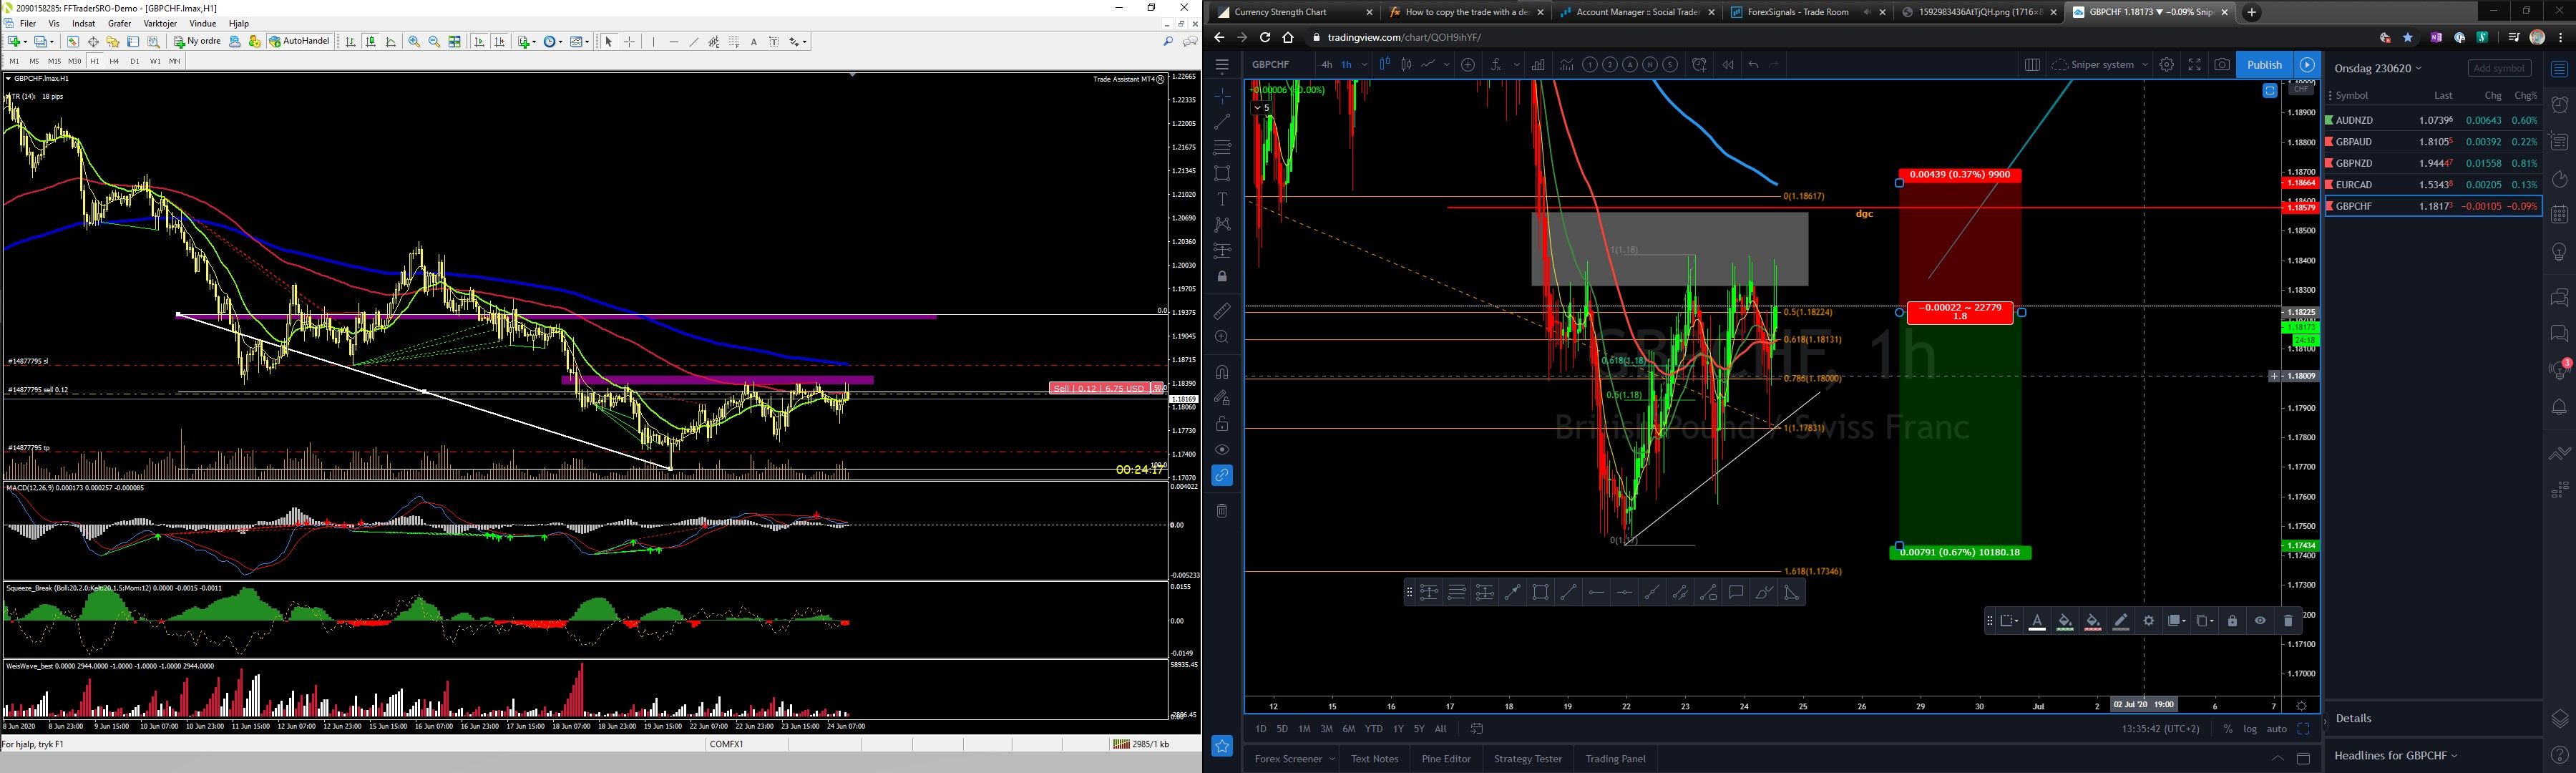This screenshot has height=773, width=2576.
Task: Select 4h interval in TradingView
Action: (x=1326, y=65)
